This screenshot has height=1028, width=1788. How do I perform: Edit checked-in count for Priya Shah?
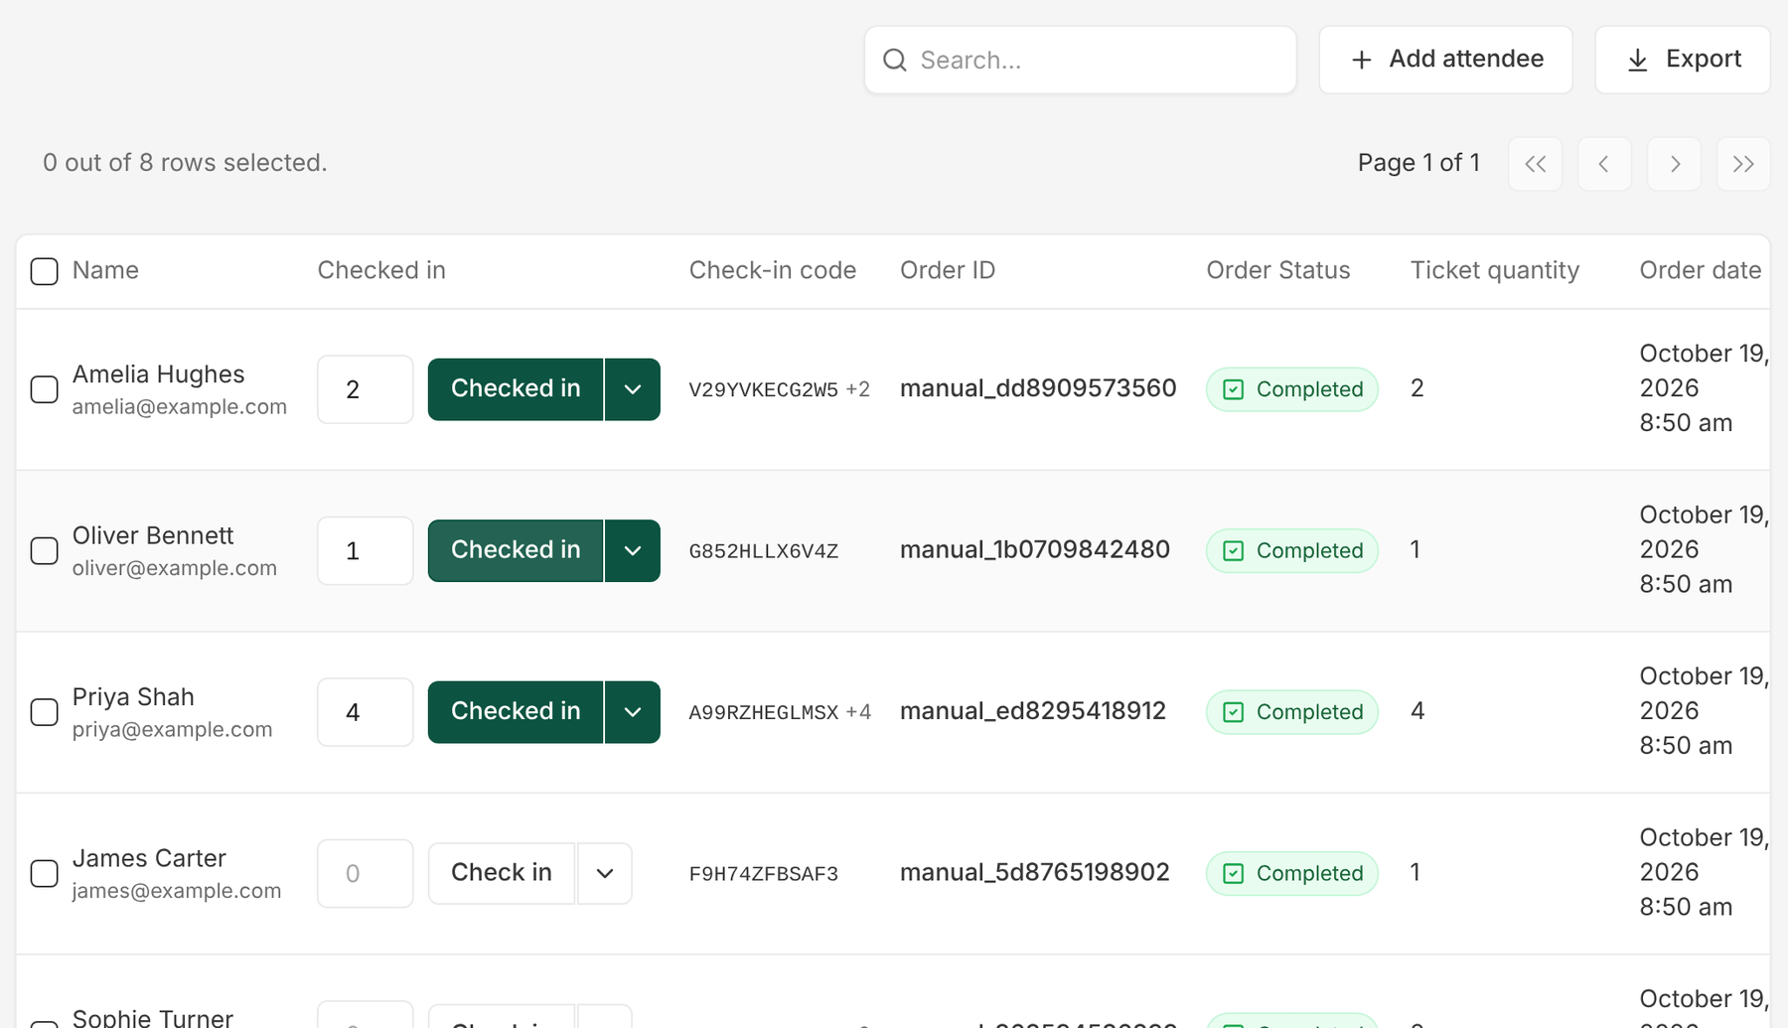366,712
